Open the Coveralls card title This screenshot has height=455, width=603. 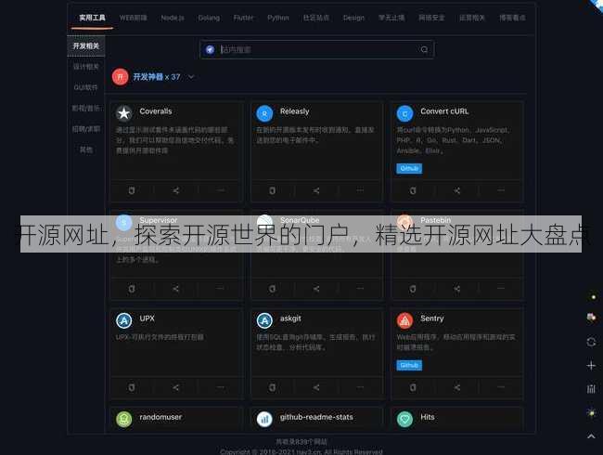tap(155, 111)
